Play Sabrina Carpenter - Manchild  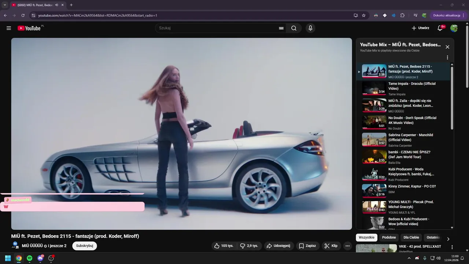[403, 140]
